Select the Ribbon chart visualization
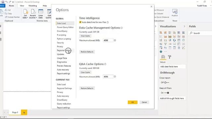 [x=183, y=36]
